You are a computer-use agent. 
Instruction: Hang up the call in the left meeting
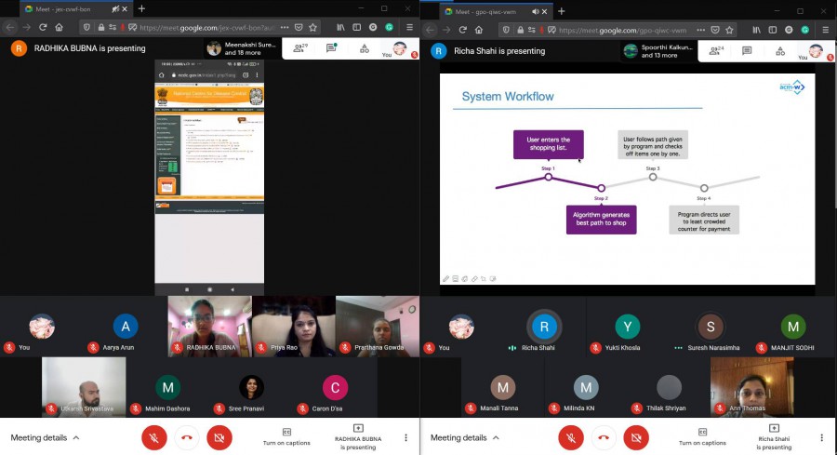[187, 436]
